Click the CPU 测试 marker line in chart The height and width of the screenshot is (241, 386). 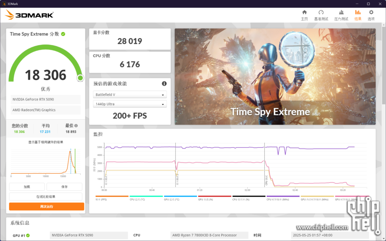[x=265, y=165]
